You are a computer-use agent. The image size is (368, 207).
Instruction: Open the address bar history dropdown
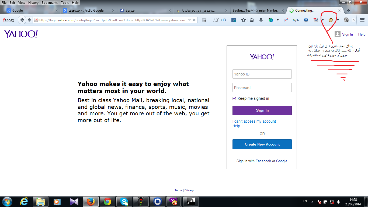pyautogui.click(x=189, y=20)
